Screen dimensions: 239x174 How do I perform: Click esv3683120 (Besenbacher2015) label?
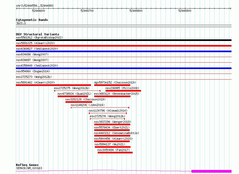tap(117, 94)
